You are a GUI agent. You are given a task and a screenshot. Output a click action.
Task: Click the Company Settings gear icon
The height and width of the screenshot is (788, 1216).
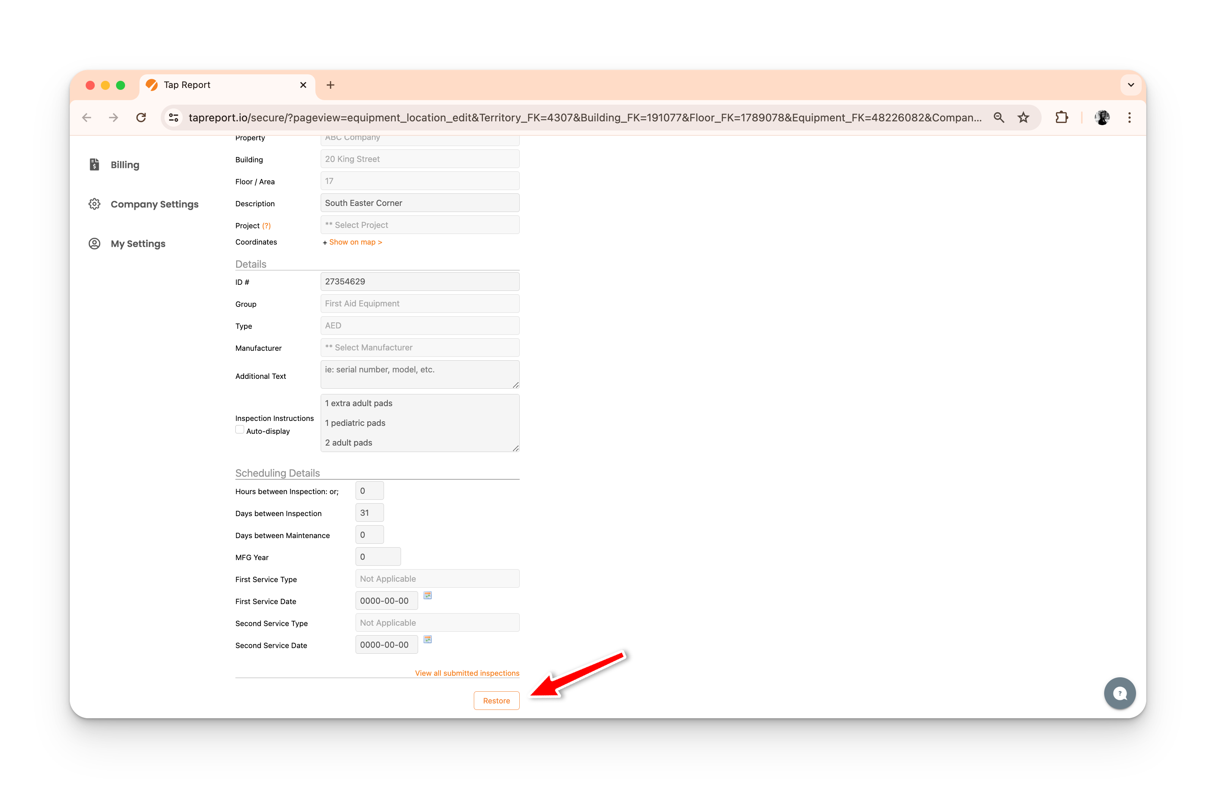point(94,204)
